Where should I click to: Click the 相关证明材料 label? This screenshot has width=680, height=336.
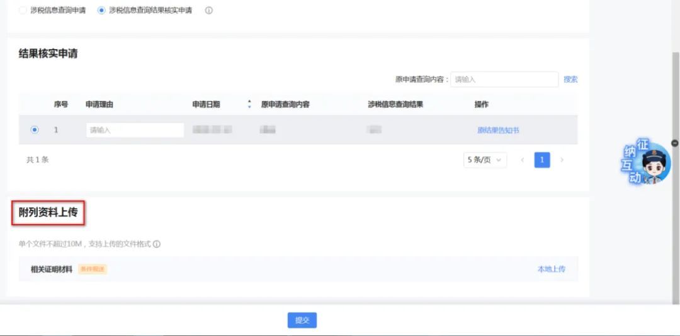point(52,269)
